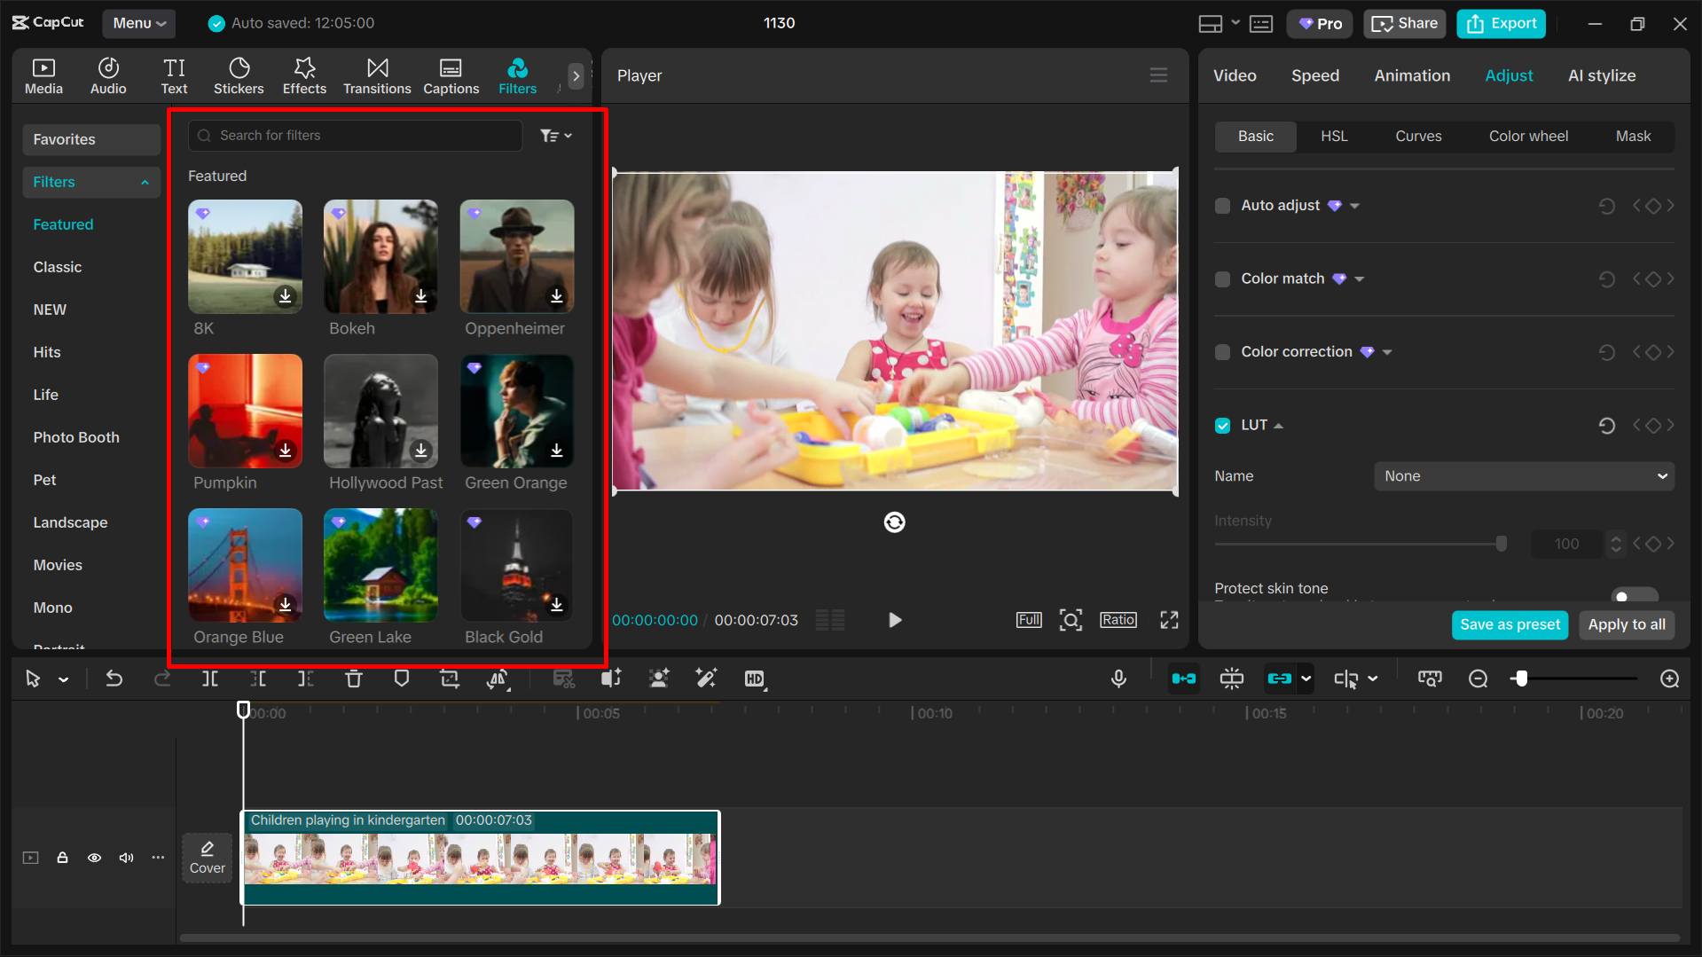Select the delete (trash) icon above the timeline
This screenshot has width=1702, height=957.
click(354, 679)
